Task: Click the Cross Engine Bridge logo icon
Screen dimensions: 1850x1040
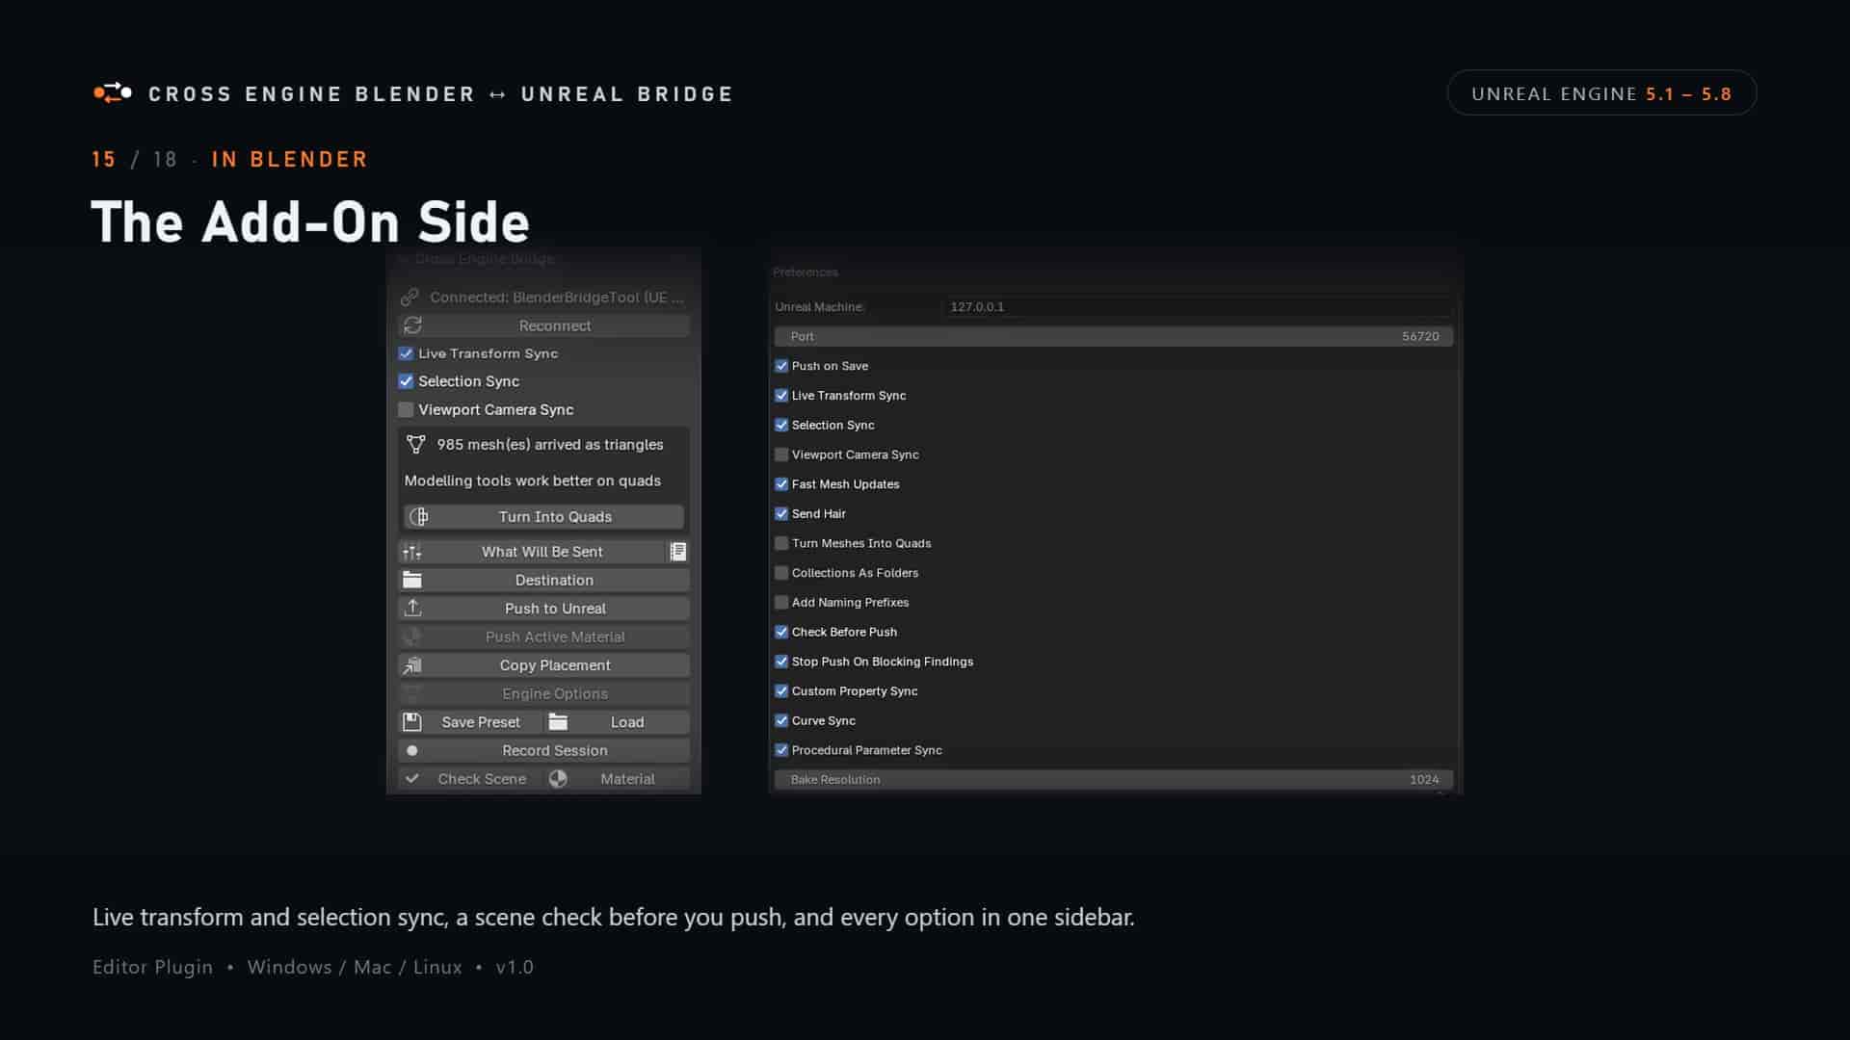Action: pos(113,93)
